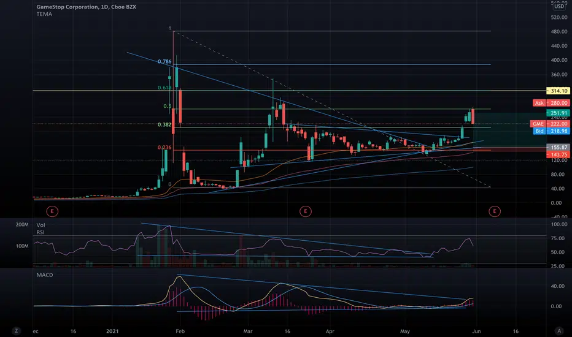Click the May label on time axis
The image size is (572, 337).
(x=405, y=331)
